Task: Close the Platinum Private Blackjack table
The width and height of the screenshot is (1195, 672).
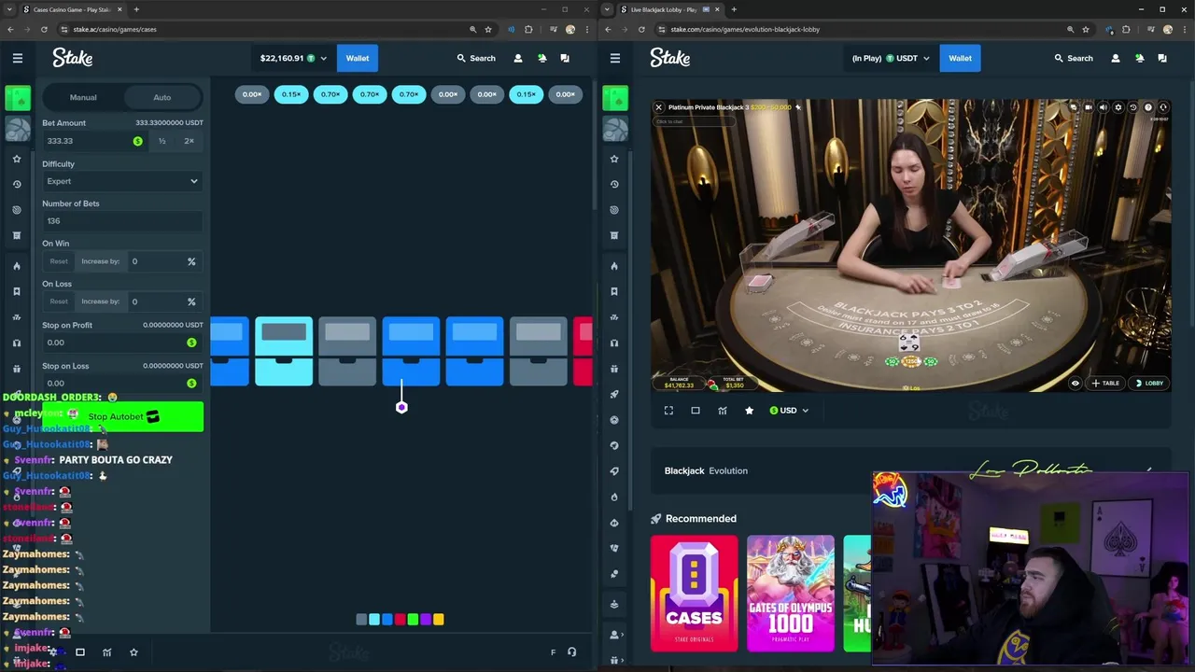Action: tap(659, 107)
